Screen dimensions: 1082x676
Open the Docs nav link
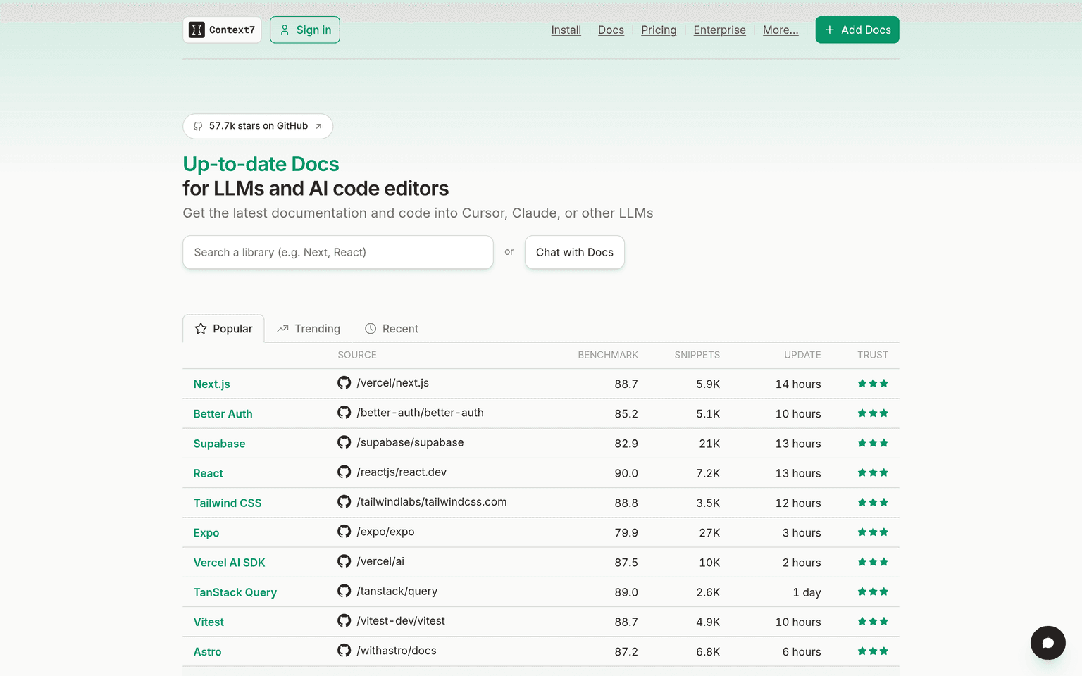611,30
